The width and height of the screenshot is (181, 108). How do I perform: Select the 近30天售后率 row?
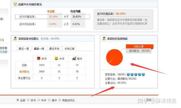click(52, 17)
